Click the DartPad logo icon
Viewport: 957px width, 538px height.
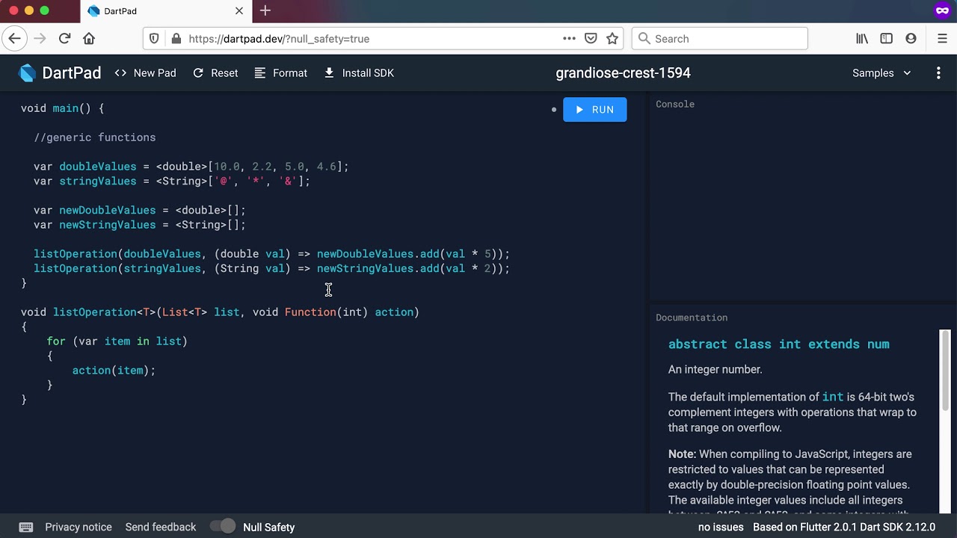[x=28, y=72]
